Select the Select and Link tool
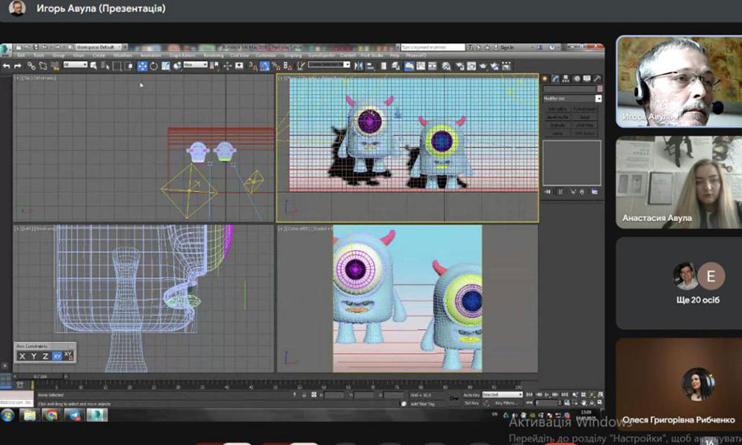This screenshot has height=445, width=742. pyautogui.click(x=31, y=66)
